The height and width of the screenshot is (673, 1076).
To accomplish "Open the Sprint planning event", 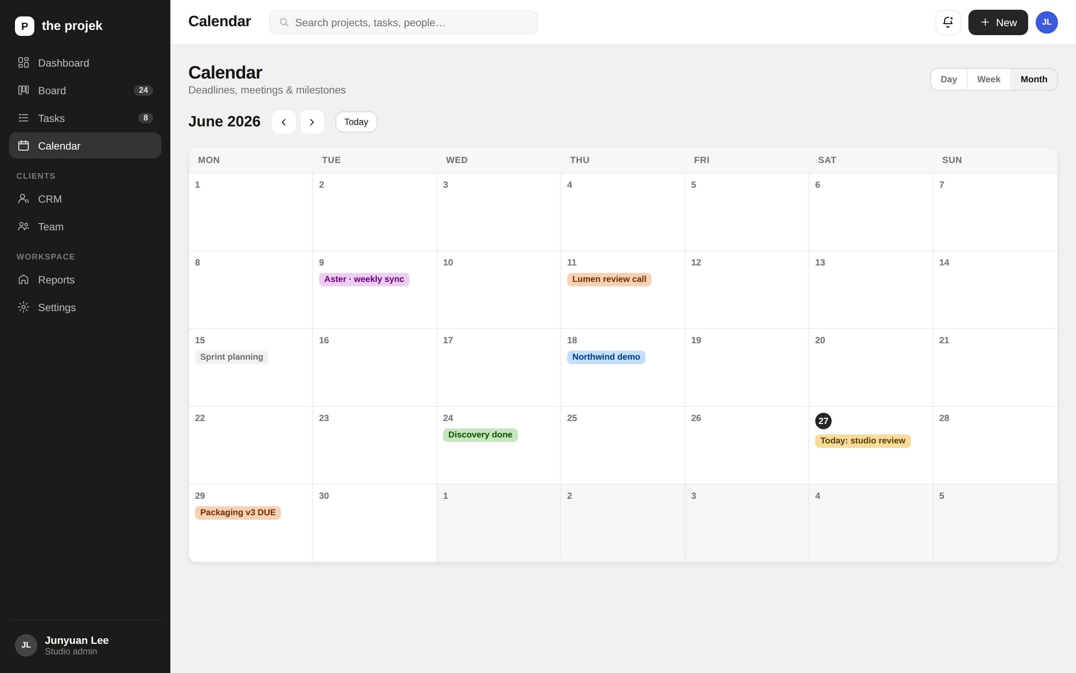I will coord(231,357).
